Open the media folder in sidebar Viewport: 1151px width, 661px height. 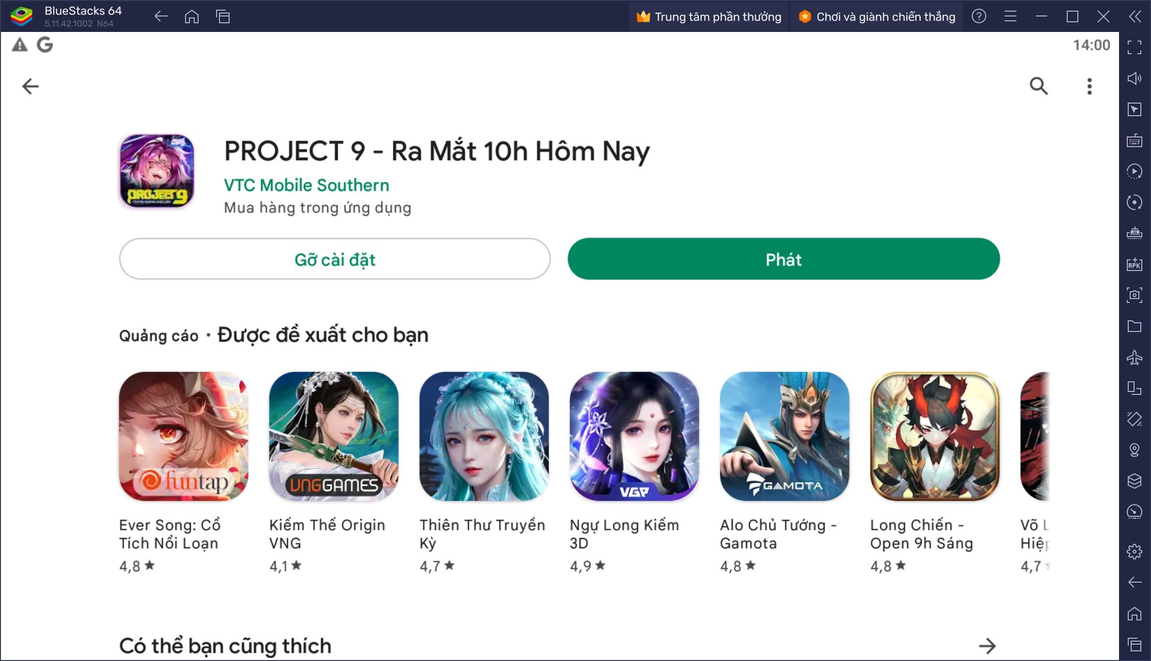coord(1134,326)
